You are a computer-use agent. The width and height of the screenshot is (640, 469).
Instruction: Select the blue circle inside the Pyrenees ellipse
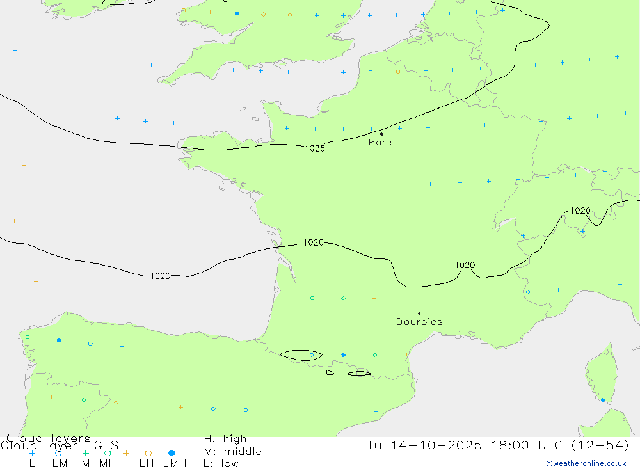[x=312, y=355]
